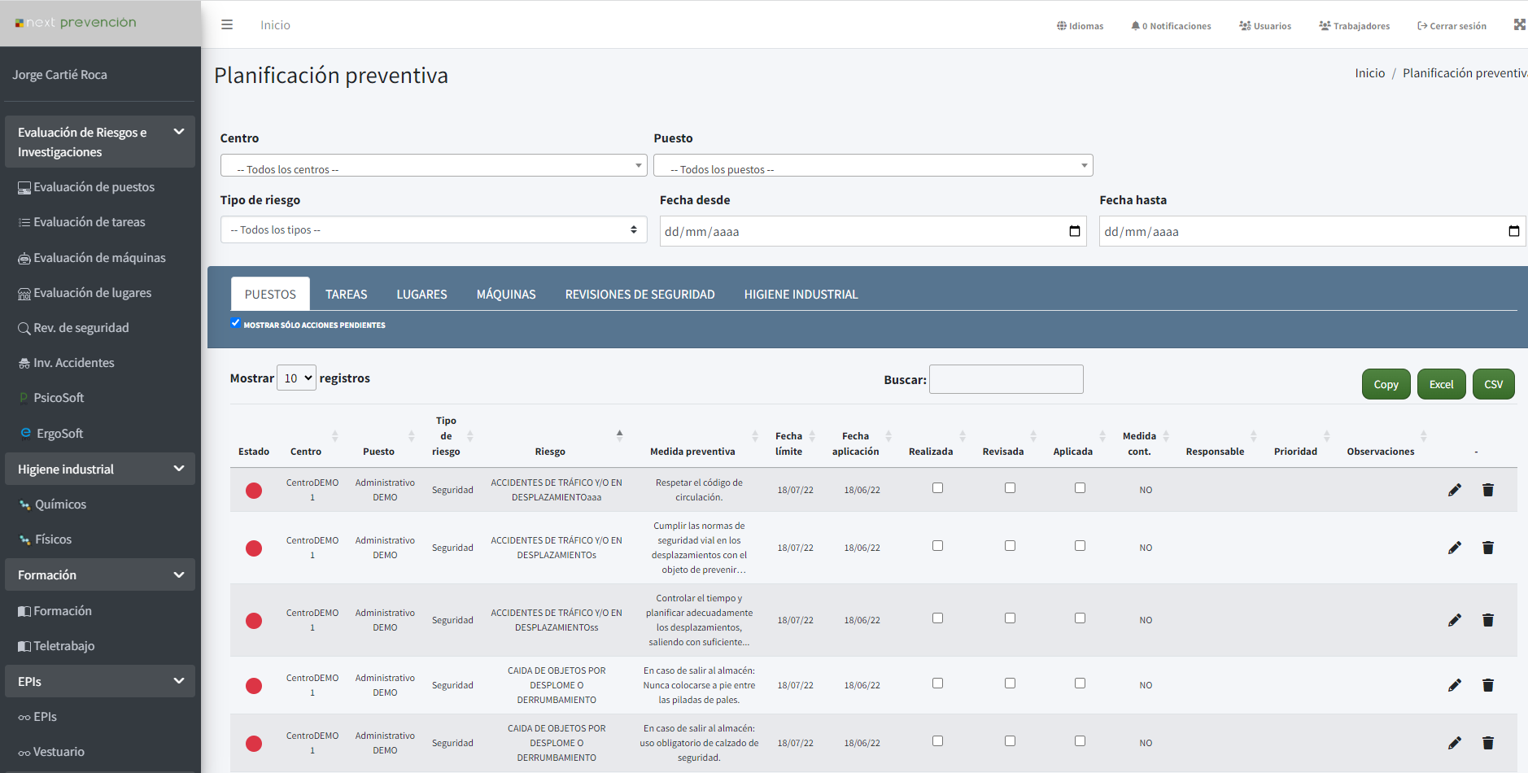Check Revisada for Respetar el código de circulación row

pos(1010,488)
